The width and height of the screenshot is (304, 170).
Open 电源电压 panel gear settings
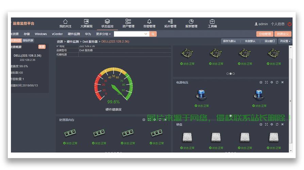[x=272, y=82]
